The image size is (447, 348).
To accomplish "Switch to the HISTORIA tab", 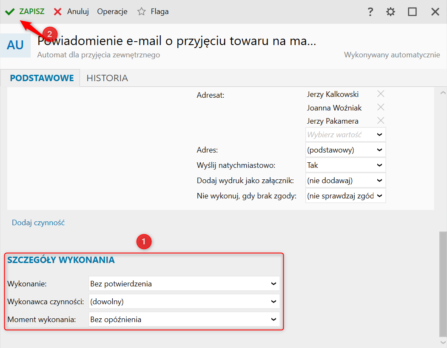I will (107, 78).
